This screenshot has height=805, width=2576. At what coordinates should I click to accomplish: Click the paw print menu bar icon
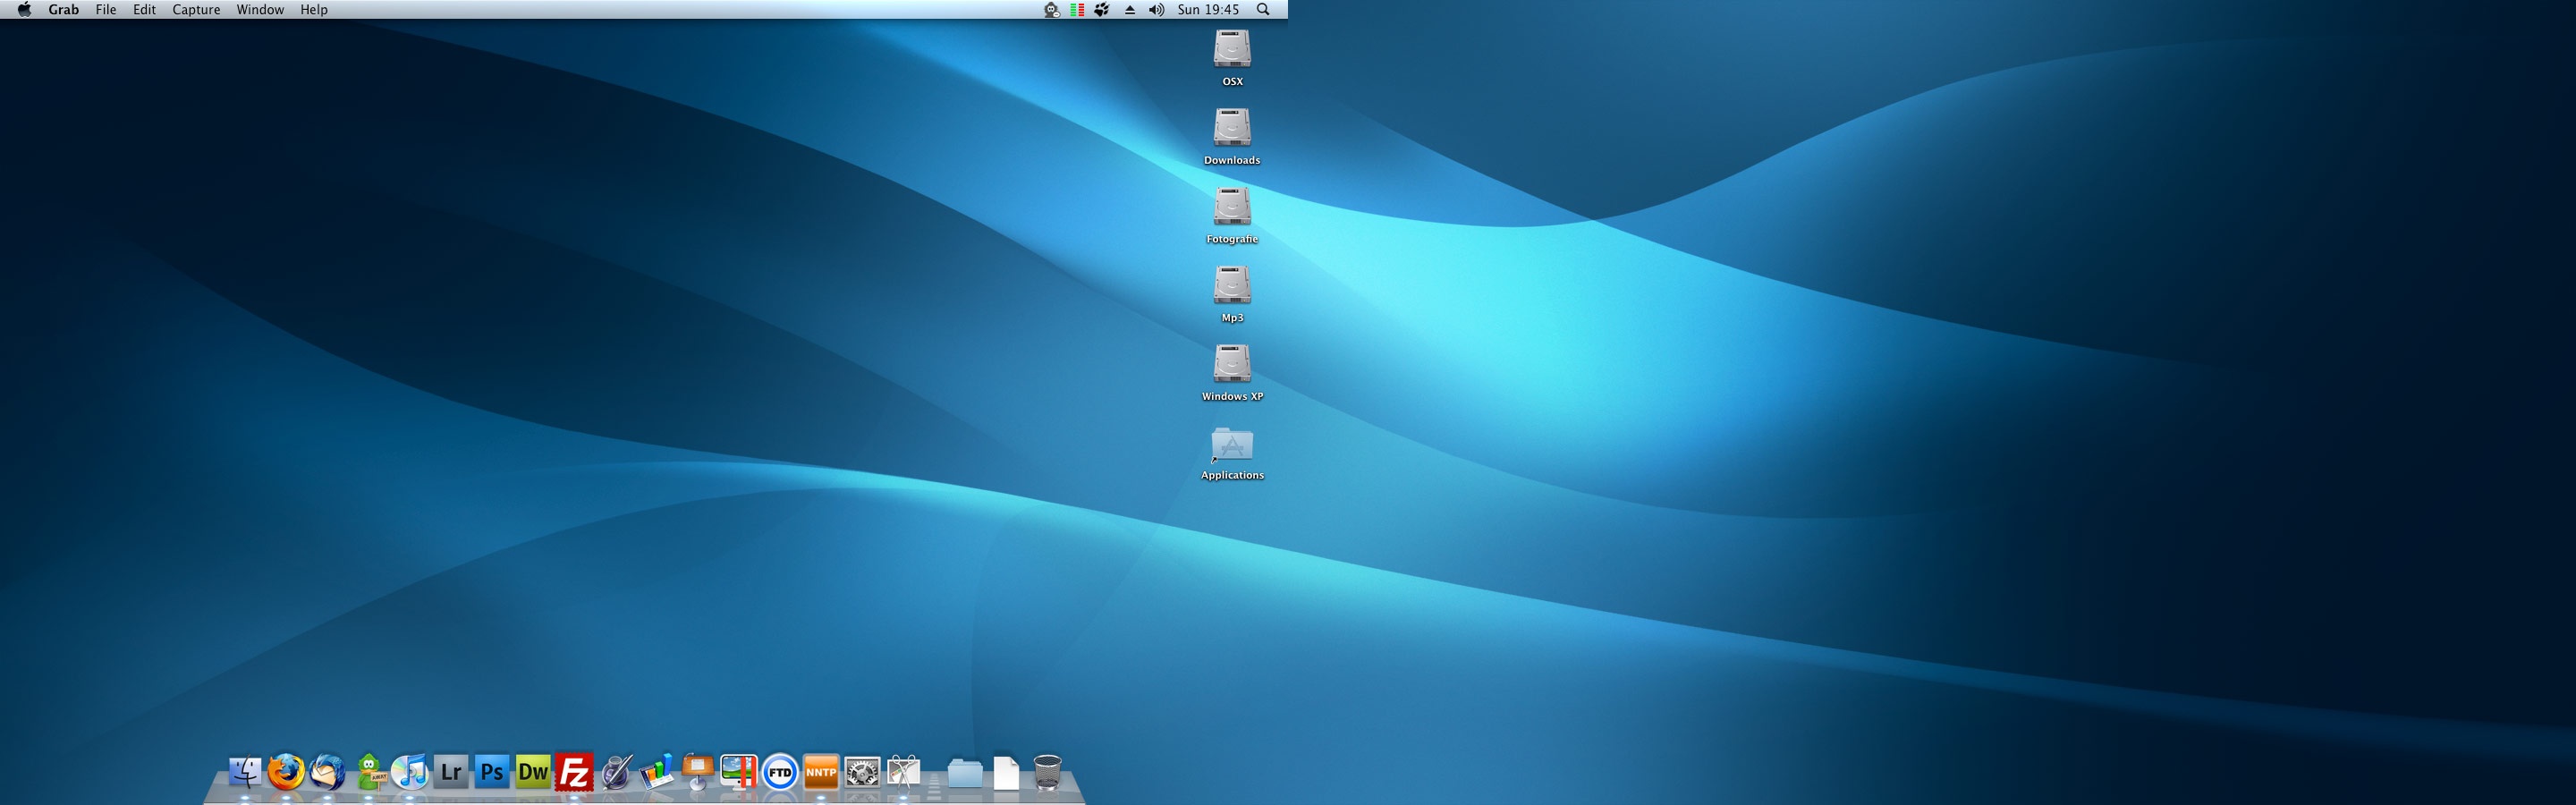[x=1102, y=9]
